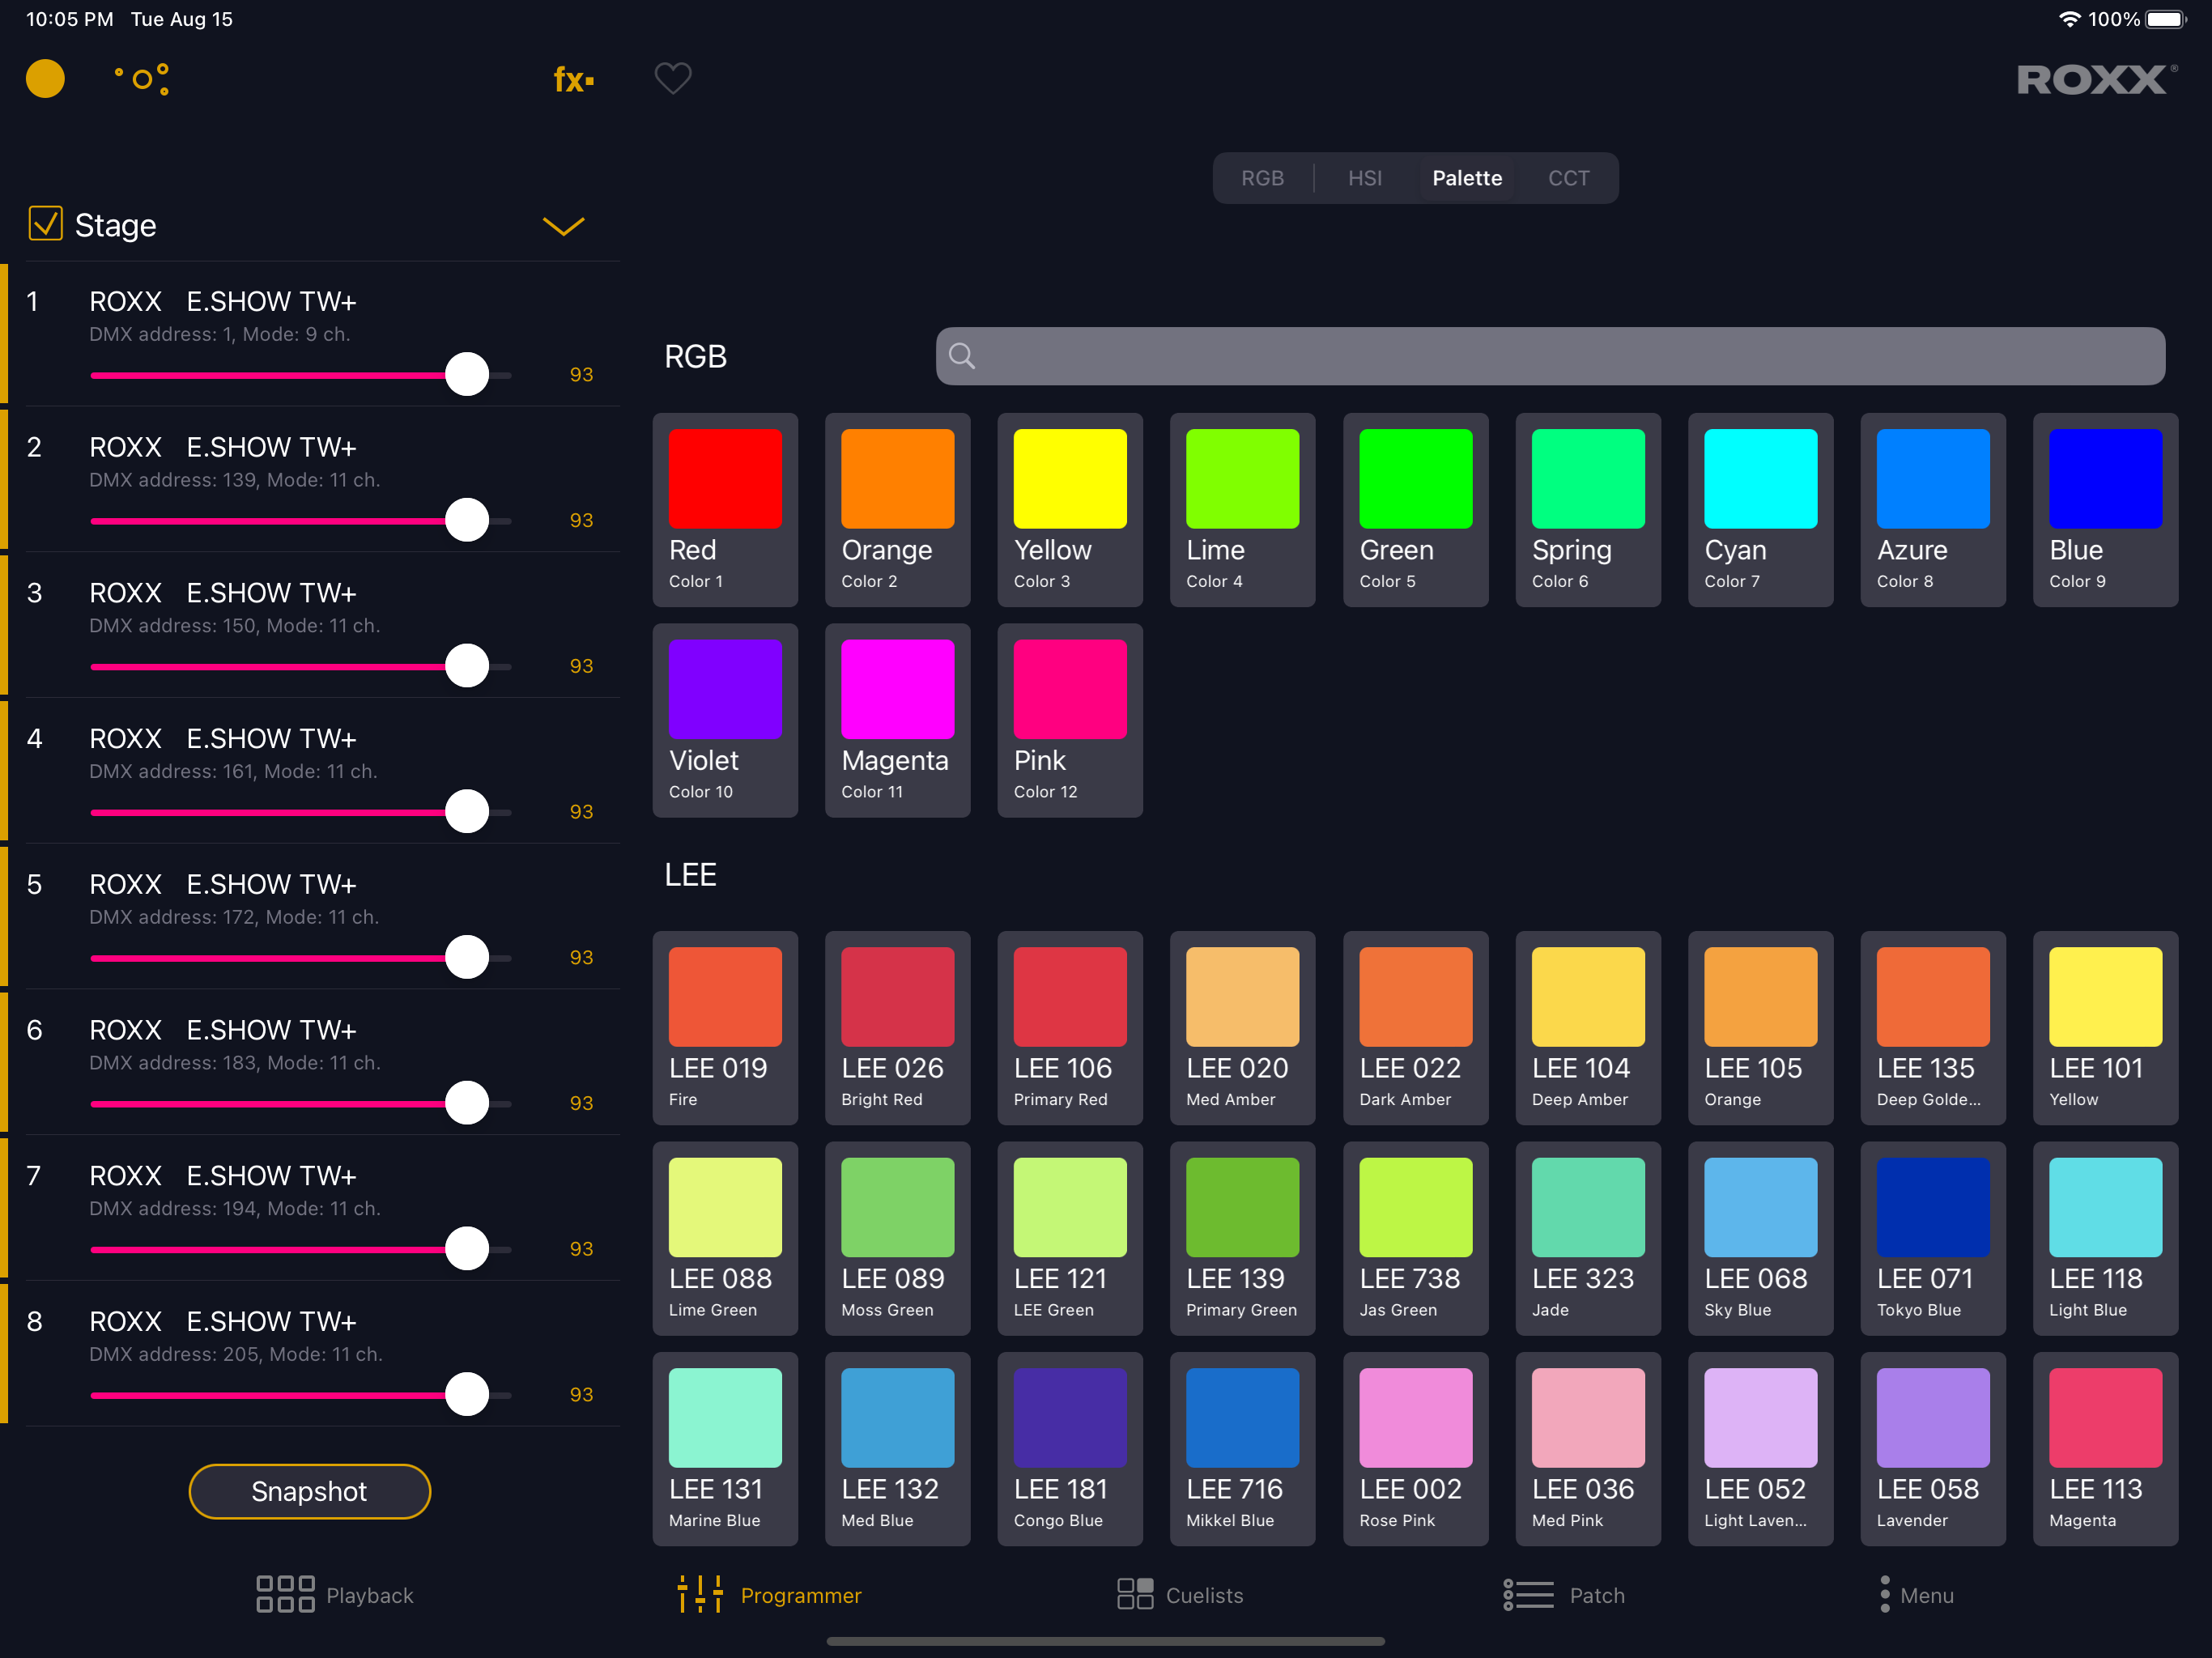Select LEE 139 Primary Green swatch
The height and width of the screenshot is (1658, 2212).
pos(1242,1238)
